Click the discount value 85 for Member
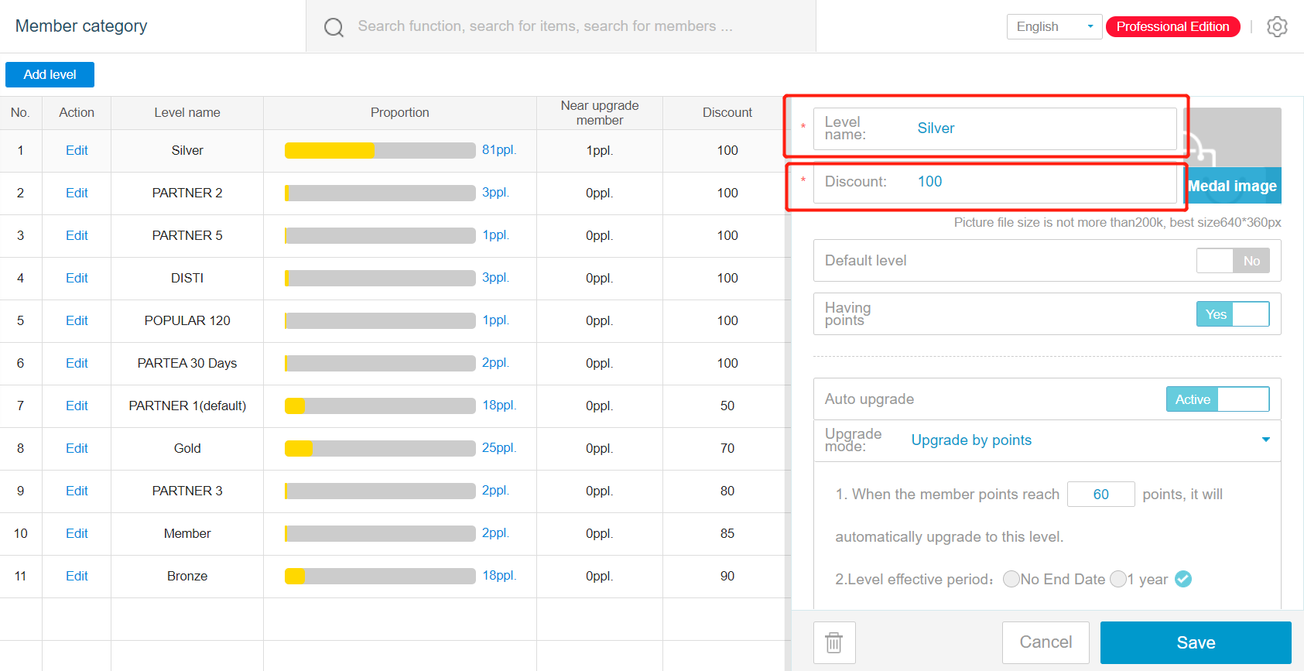The width and height of the screenshot is (1304, 671). [x=727, y=533]
